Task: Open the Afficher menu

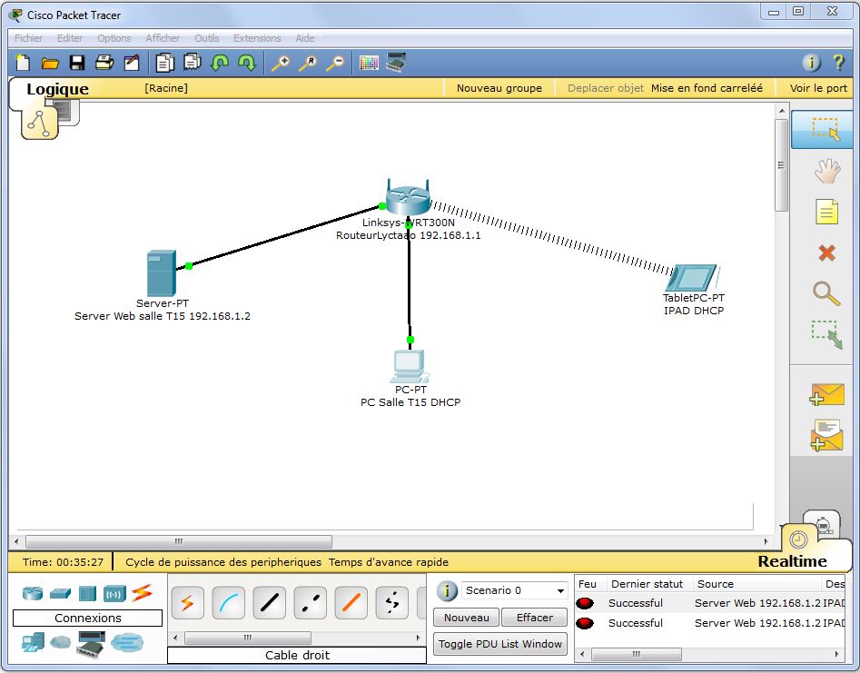Action: [163, 38]
